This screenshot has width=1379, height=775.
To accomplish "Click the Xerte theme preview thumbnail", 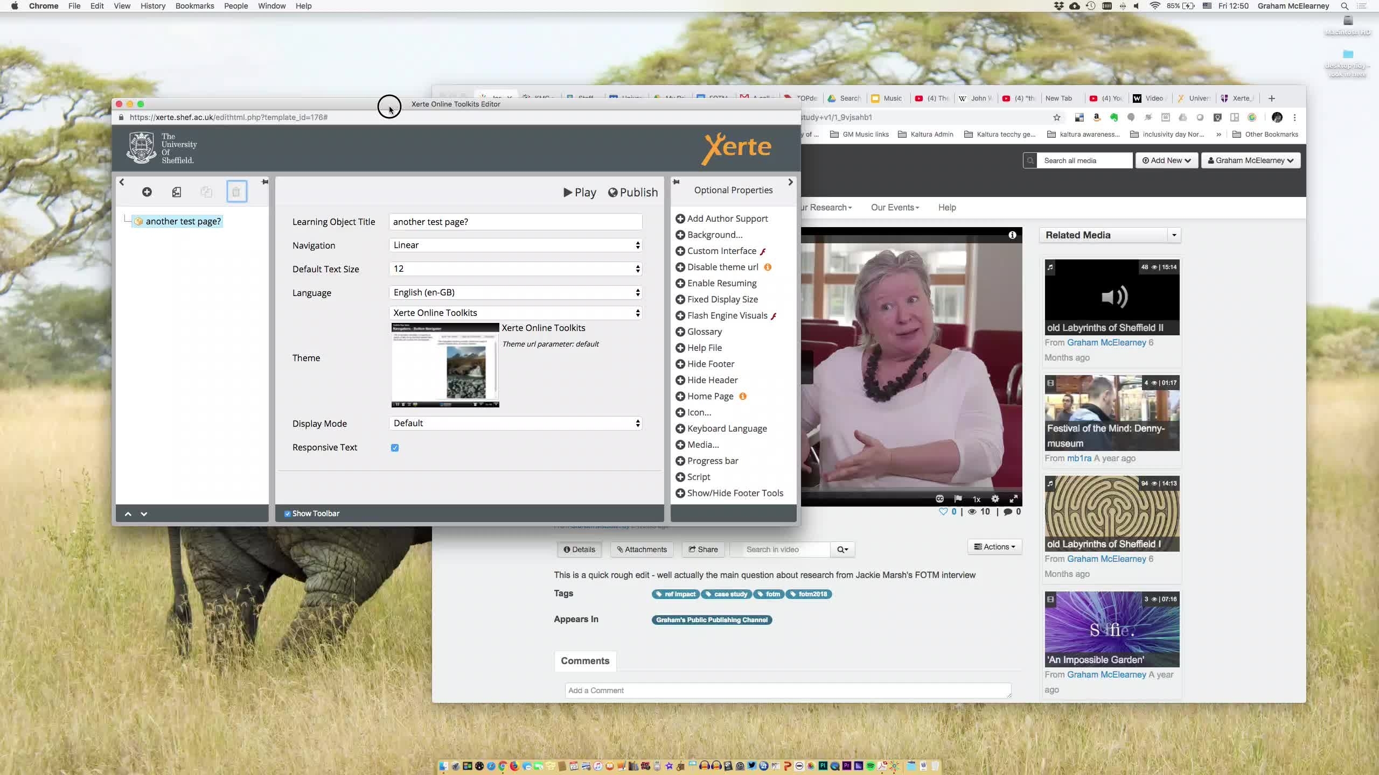I will click(x=445, y=365).
